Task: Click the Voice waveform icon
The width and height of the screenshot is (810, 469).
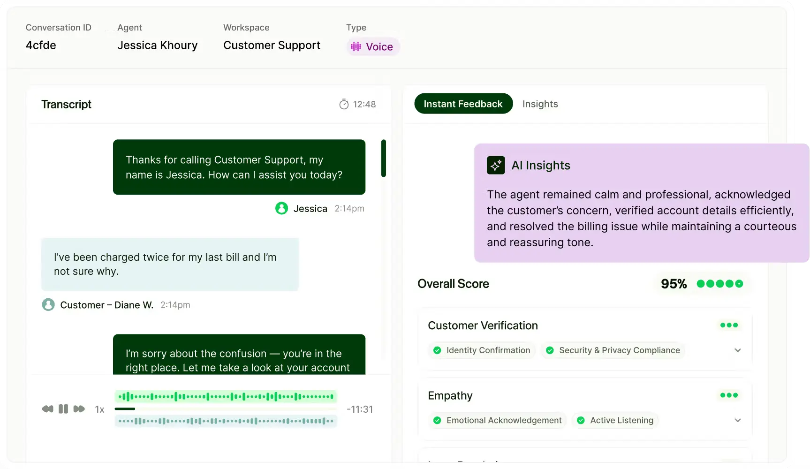Action: tap(356, 46)
